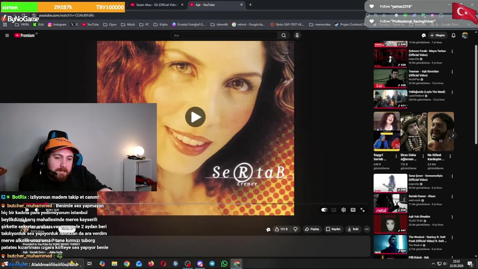Viewport: 478px width, 269px height.
Task: Click the sparkle Ask icon beside like button
Action: 268,229
